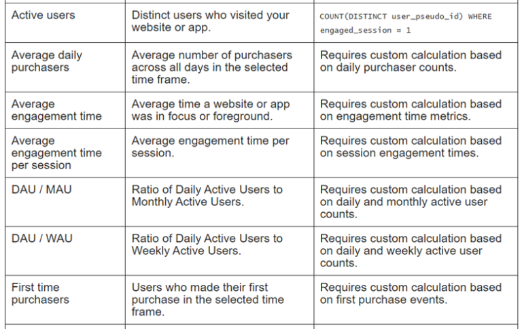Image resolution: width=522 pixels, height=329 pixels.
Task: Select the "engagement time metrics" calculation cell
Action: coord(411,110)
